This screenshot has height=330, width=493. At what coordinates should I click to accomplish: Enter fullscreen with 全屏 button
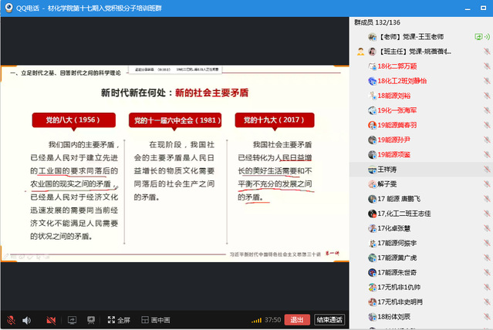pos(119,319)
